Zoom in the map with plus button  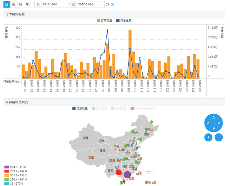(208, 137)
